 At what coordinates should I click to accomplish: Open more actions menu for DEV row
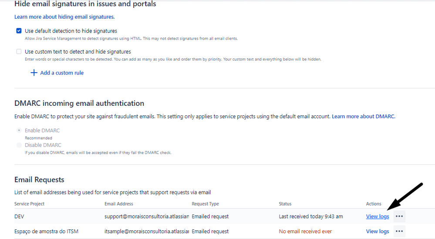click(399, 216)
